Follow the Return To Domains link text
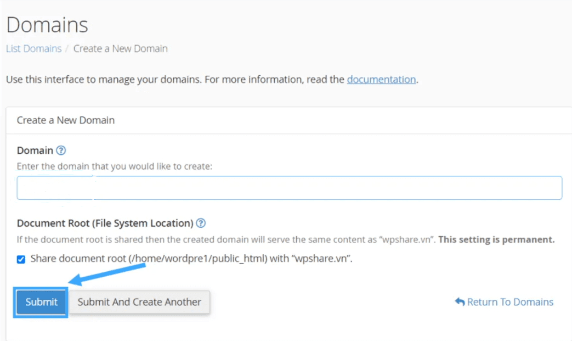 [510, 302]
